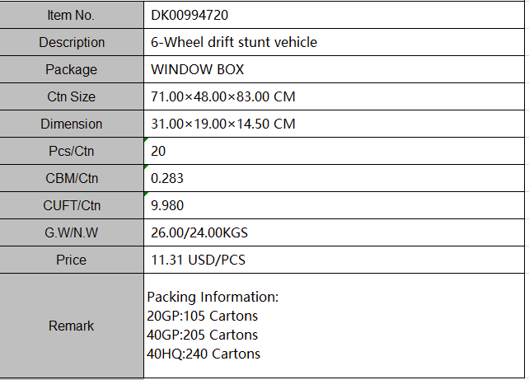Click the Item No. label cell
Viewport: 529px width, 380px height.
pyautogui.click(x=72, y=15)
